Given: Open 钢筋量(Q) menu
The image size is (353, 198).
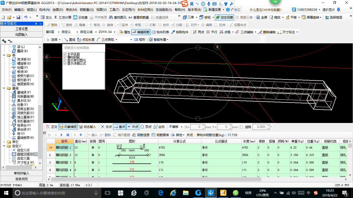Looking at the screenshot, I should tap(87, 10).
